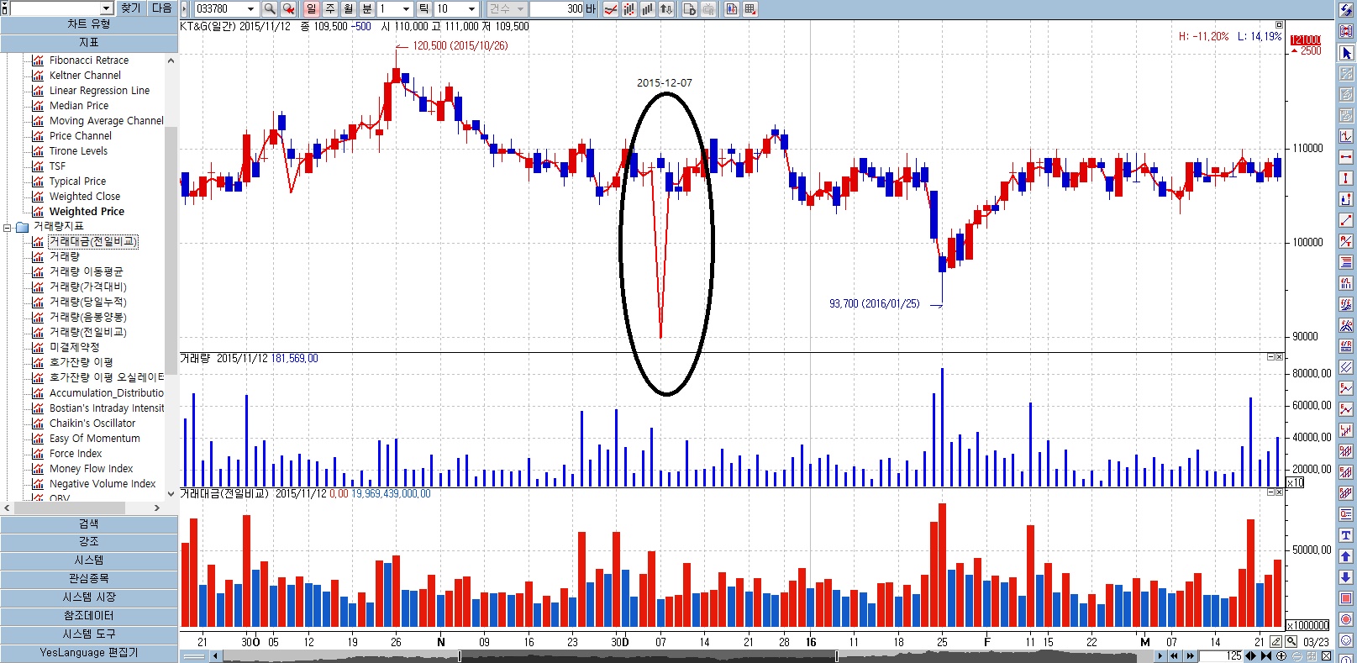Open the stock code 033780 dropdown
Screen dimensions: 1357x663
(250, 8)
